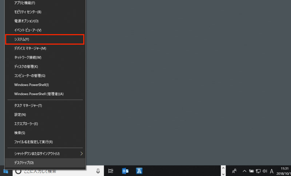
Task: Open イベント ビューアー(V)
Action: [x=45, y=30]
